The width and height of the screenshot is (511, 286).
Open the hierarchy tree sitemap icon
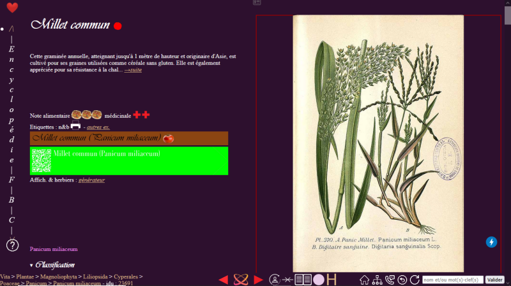(377, 280)
